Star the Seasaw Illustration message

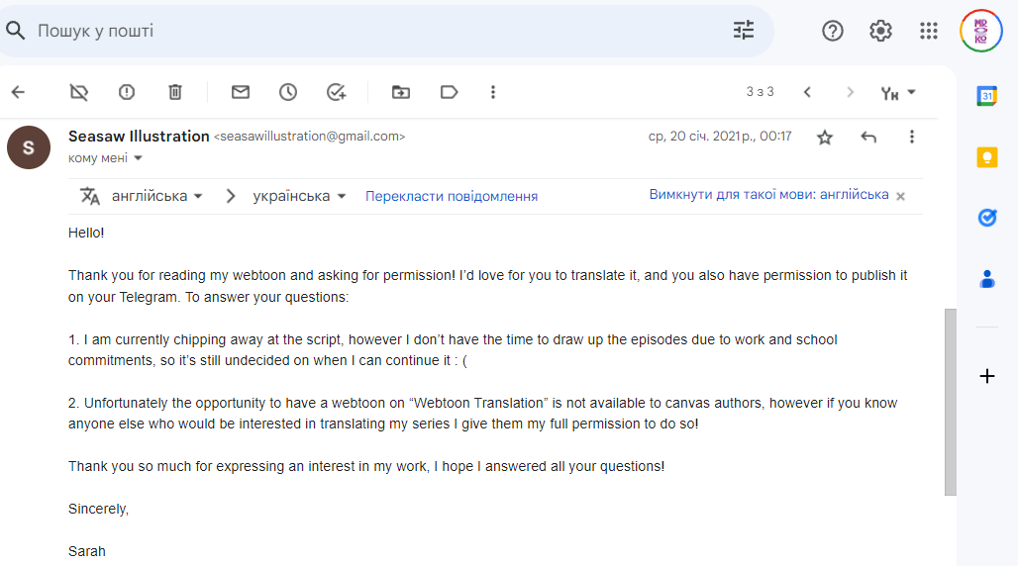click(x=825, y=137)
